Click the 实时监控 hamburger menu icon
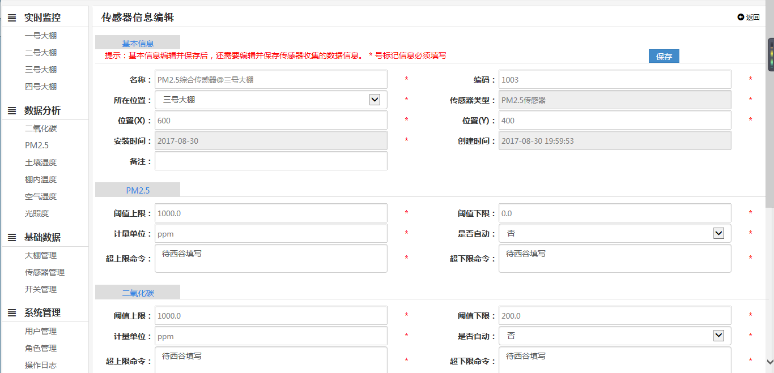 point(11,18)
